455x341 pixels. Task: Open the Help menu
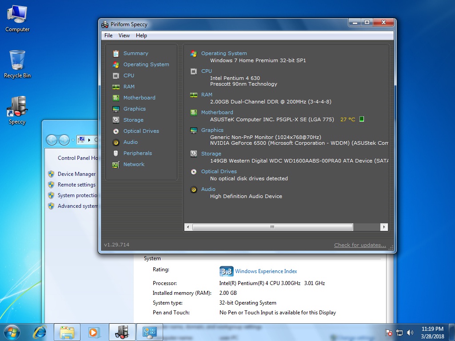(x=141, y=36)
